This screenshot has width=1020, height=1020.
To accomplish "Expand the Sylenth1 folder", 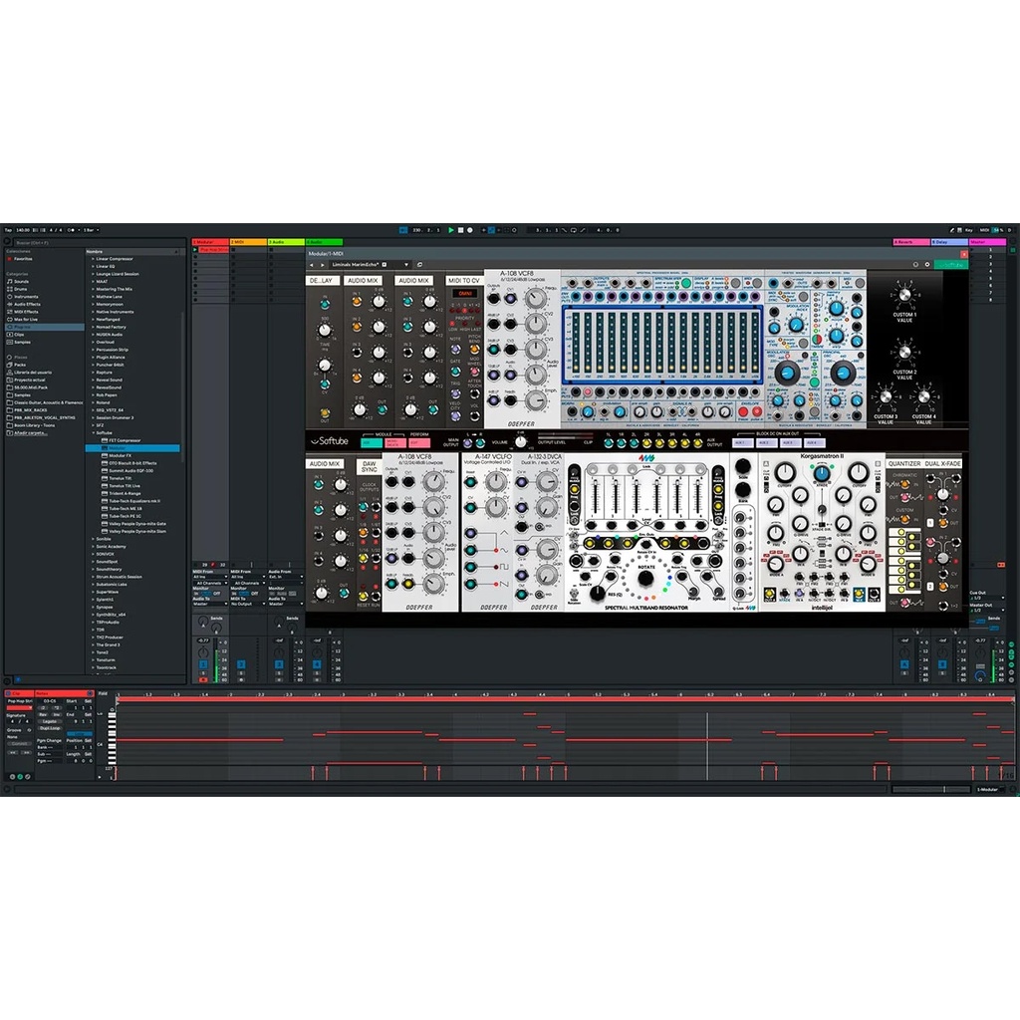I will coord(93,600).
